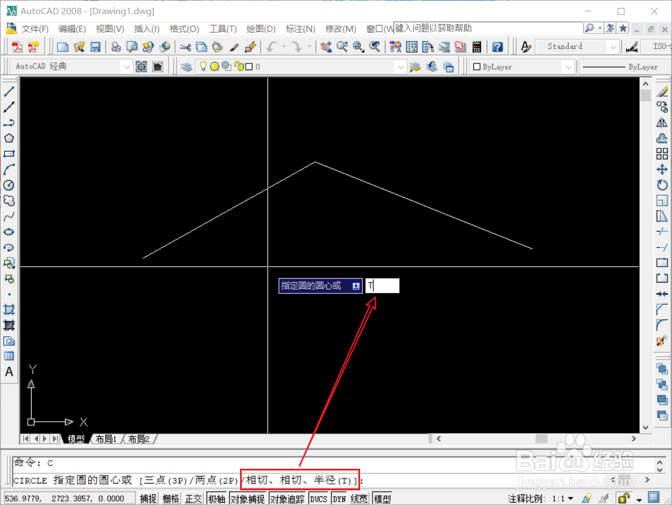Expand the layer list dropdown
The image size is (672, 505).
click(400, 67)
